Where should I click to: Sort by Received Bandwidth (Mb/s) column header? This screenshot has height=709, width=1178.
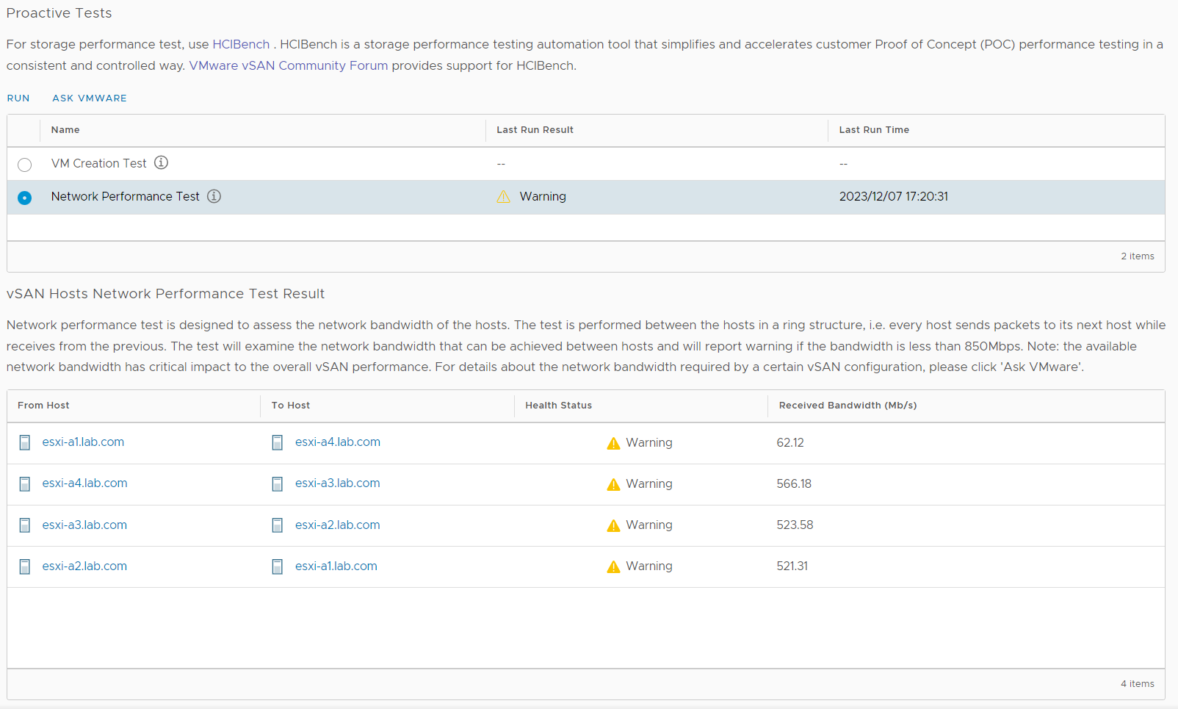[848, 406]
